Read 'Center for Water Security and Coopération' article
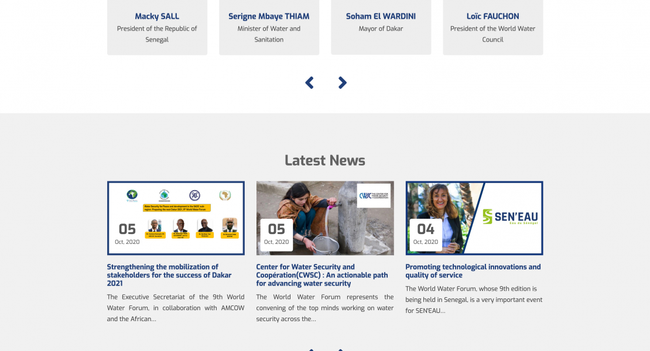The height and width of the screenshot is (351, 650). (322, 275)
